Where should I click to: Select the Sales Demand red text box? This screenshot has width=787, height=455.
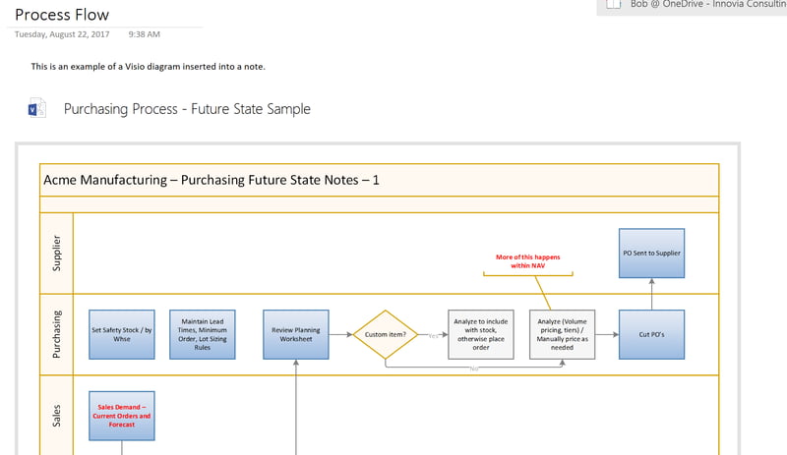[x=122, y=416]
